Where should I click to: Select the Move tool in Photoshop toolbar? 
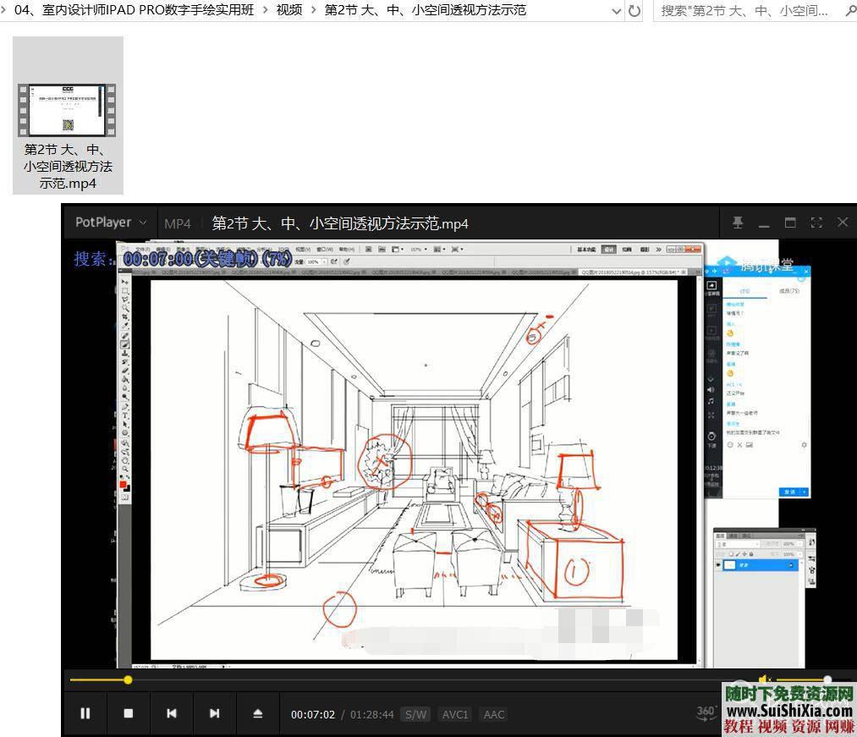click(x=124, y=281)
